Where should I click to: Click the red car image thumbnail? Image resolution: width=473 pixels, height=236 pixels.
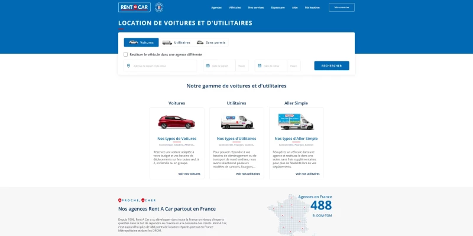pyautogui.click(x=177, y=122)
